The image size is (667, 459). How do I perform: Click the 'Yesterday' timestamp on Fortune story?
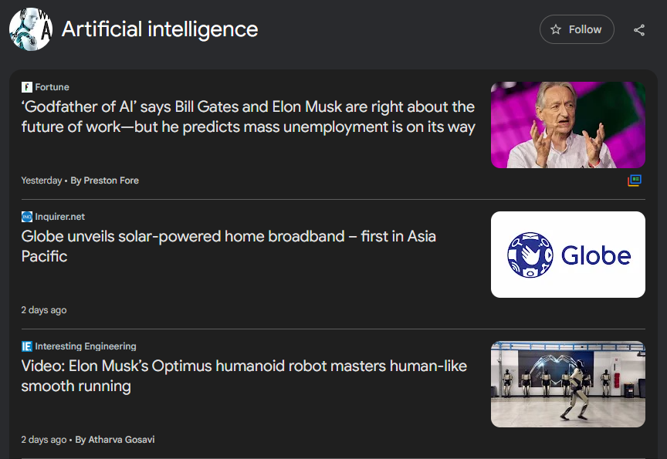(x=42, y=181)
